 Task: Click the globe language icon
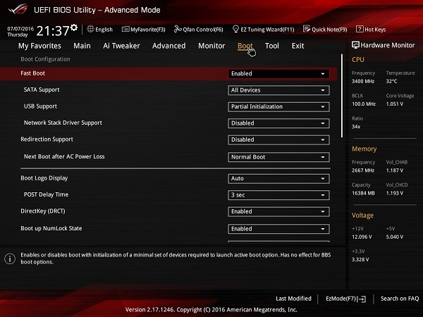pyautogui.click(x=90, y=29)
